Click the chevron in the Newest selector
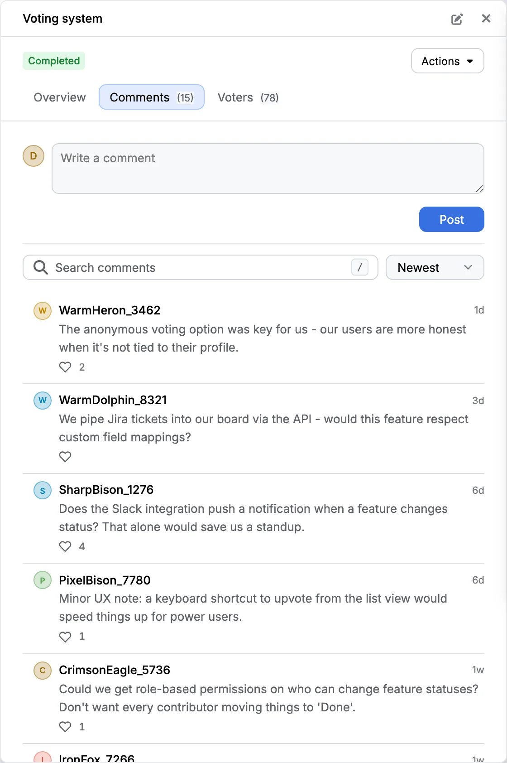The image size is (507, 763). click(x=468, y=267)
